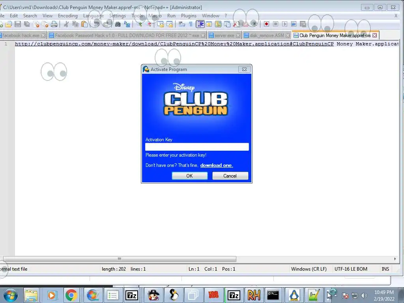404x303 pixels.
Task: Click the Save Recorded Macro icon
Action: click(x=303, y=24)
